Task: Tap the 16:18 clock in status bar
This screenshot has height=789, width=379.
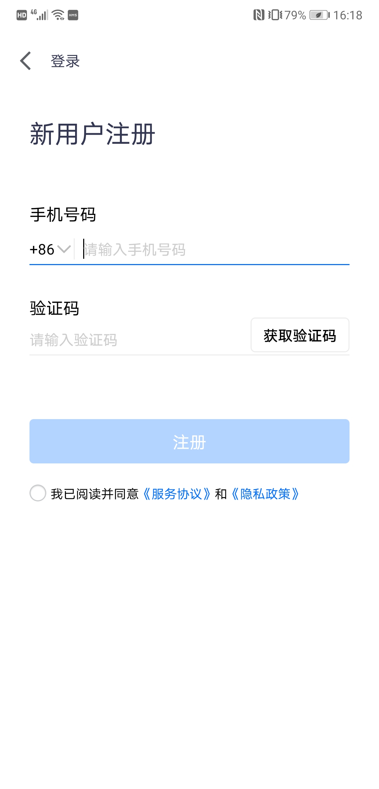Action: click(347, 15)
